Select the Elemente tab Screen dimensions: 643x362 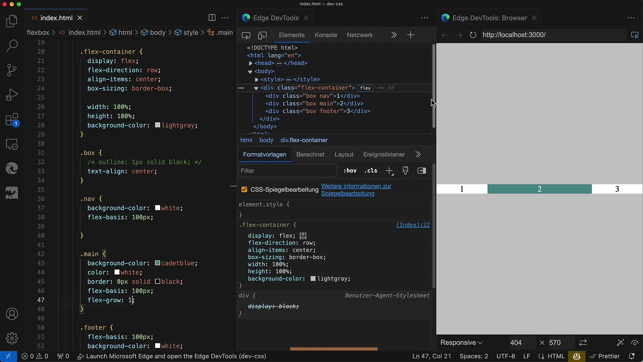point(292,35)
